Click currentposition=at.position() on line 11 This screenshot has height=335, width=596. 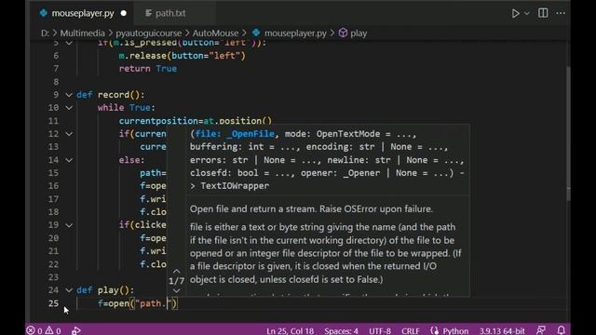(196, 121)
